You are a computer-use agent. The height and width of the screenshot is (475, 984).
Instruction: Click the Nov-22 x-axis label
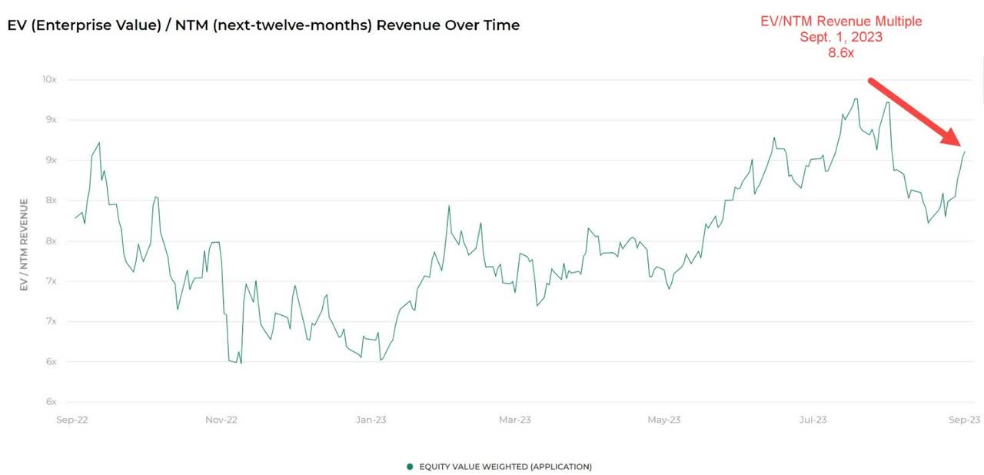pyautogui.click(x=221, y=420)
